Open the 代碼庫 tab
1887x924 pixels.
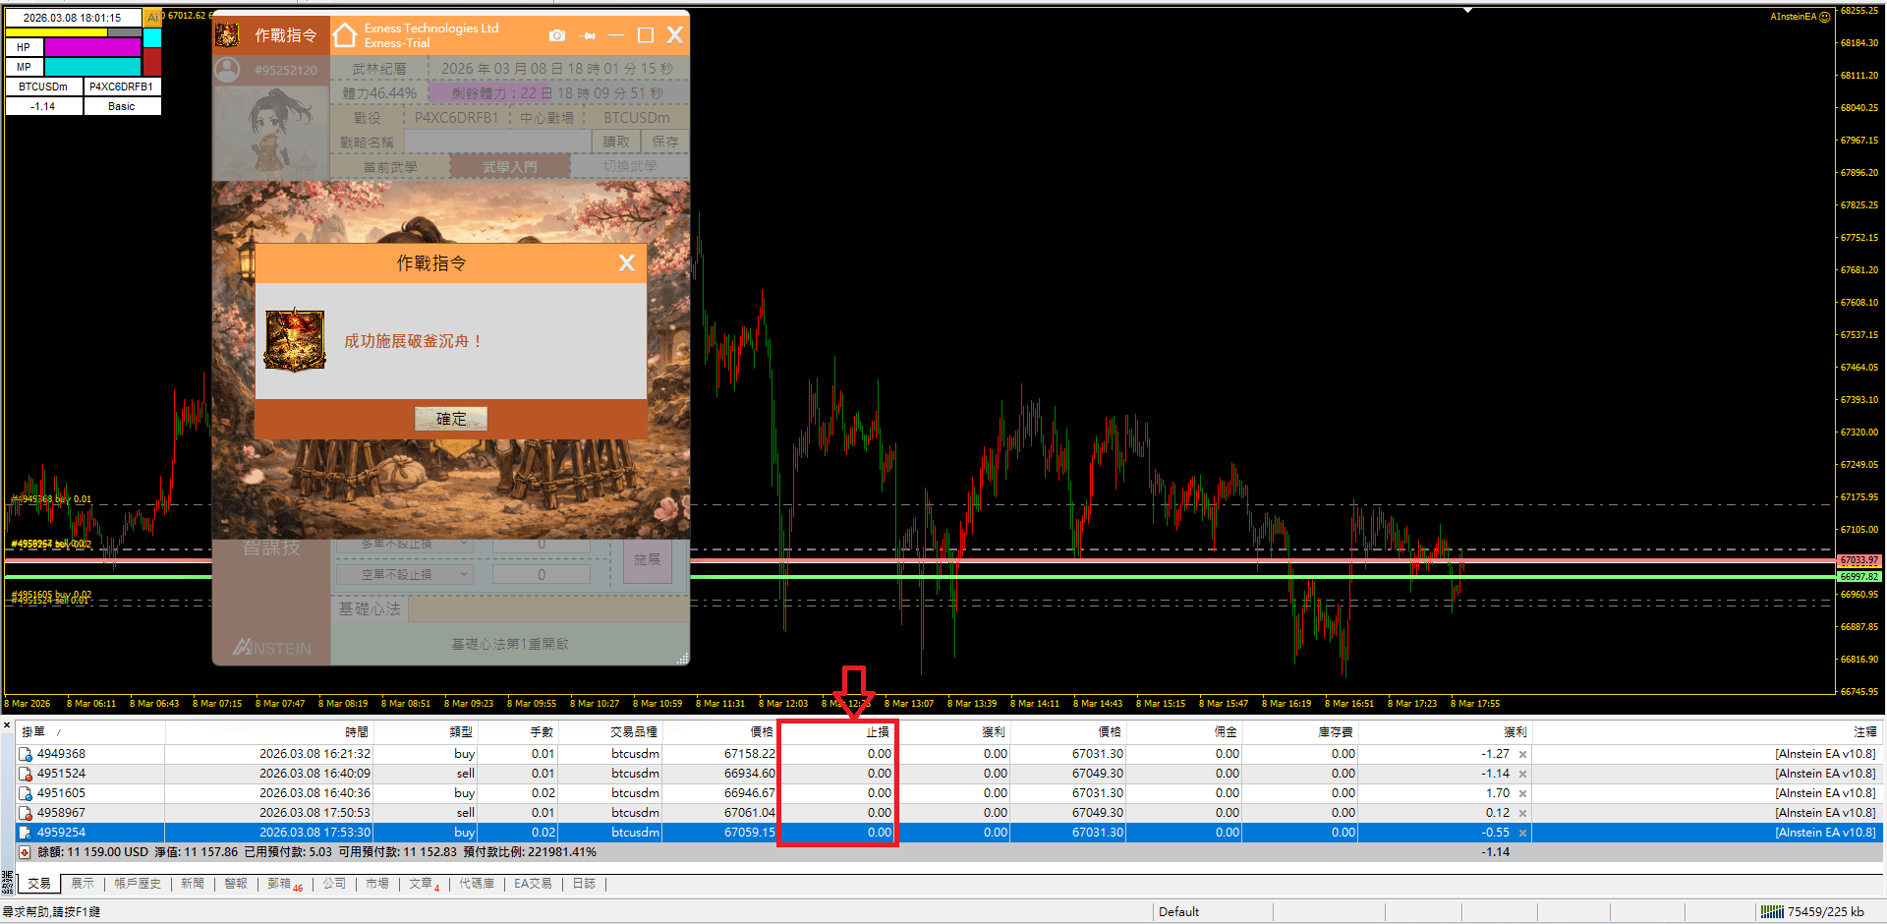tap(477, 884)
